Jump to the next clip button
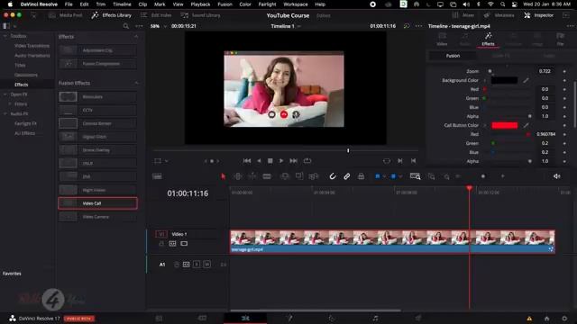 coord(400,161)
